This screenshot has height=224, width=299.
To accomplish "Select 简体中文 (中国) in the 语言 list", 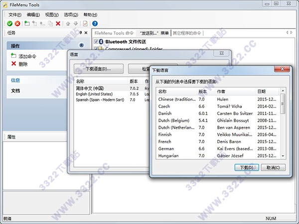I will pos(112,88).
